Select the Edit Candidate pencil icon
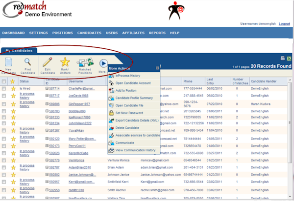The image size is (294, 201). tap(48, 62)
